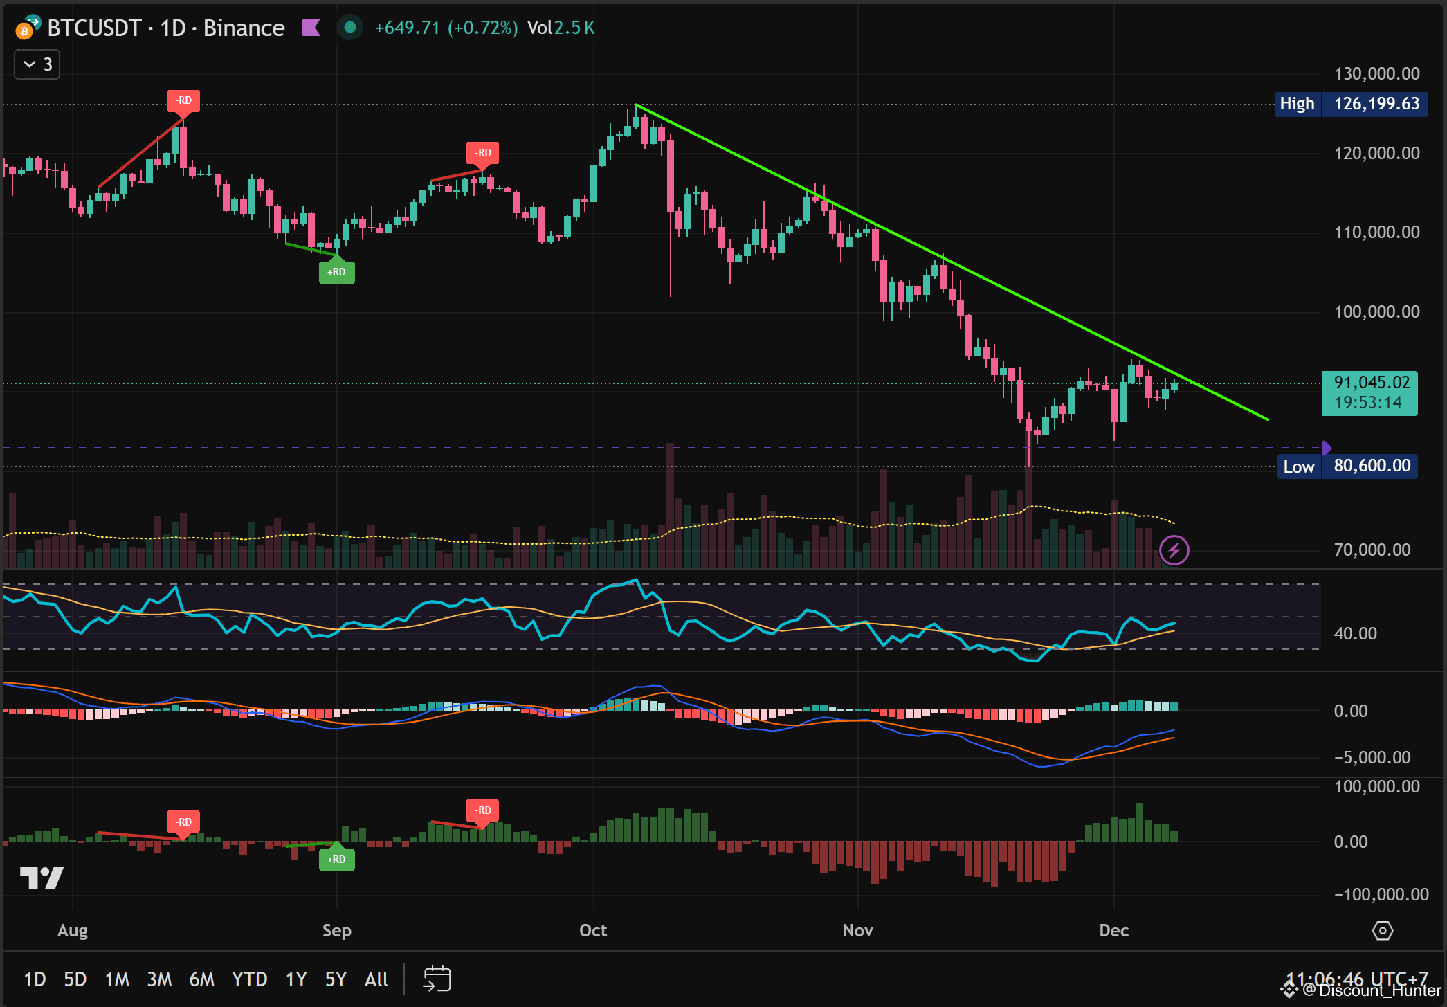Select the 3M date range

point(159,979)
